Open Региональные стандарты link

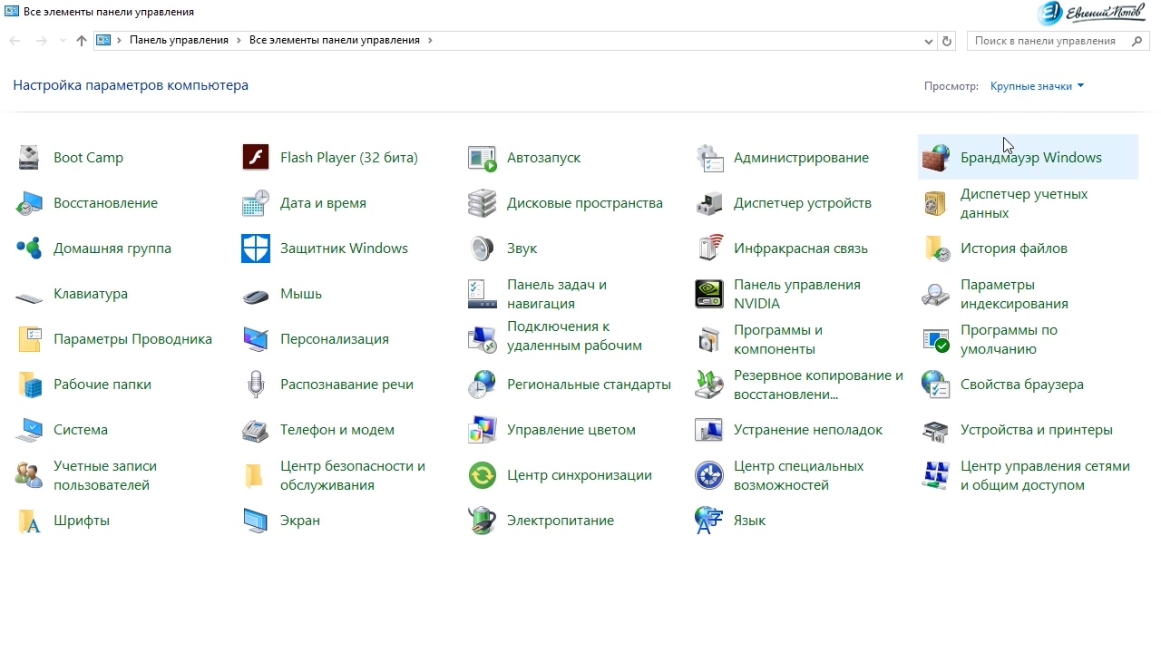[x=589, y=385]
